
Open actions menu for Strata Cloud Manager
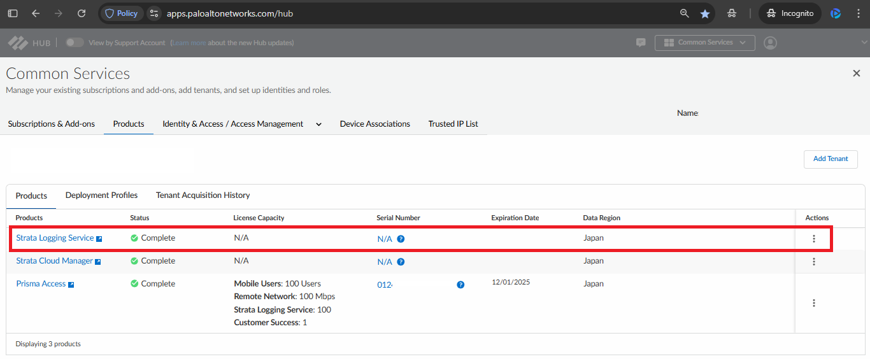(x=813, y=262)
